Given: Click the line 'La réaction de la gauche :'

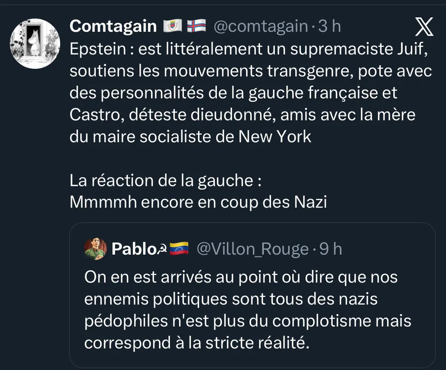Looking at the screenshot, I should coord(166,181).
